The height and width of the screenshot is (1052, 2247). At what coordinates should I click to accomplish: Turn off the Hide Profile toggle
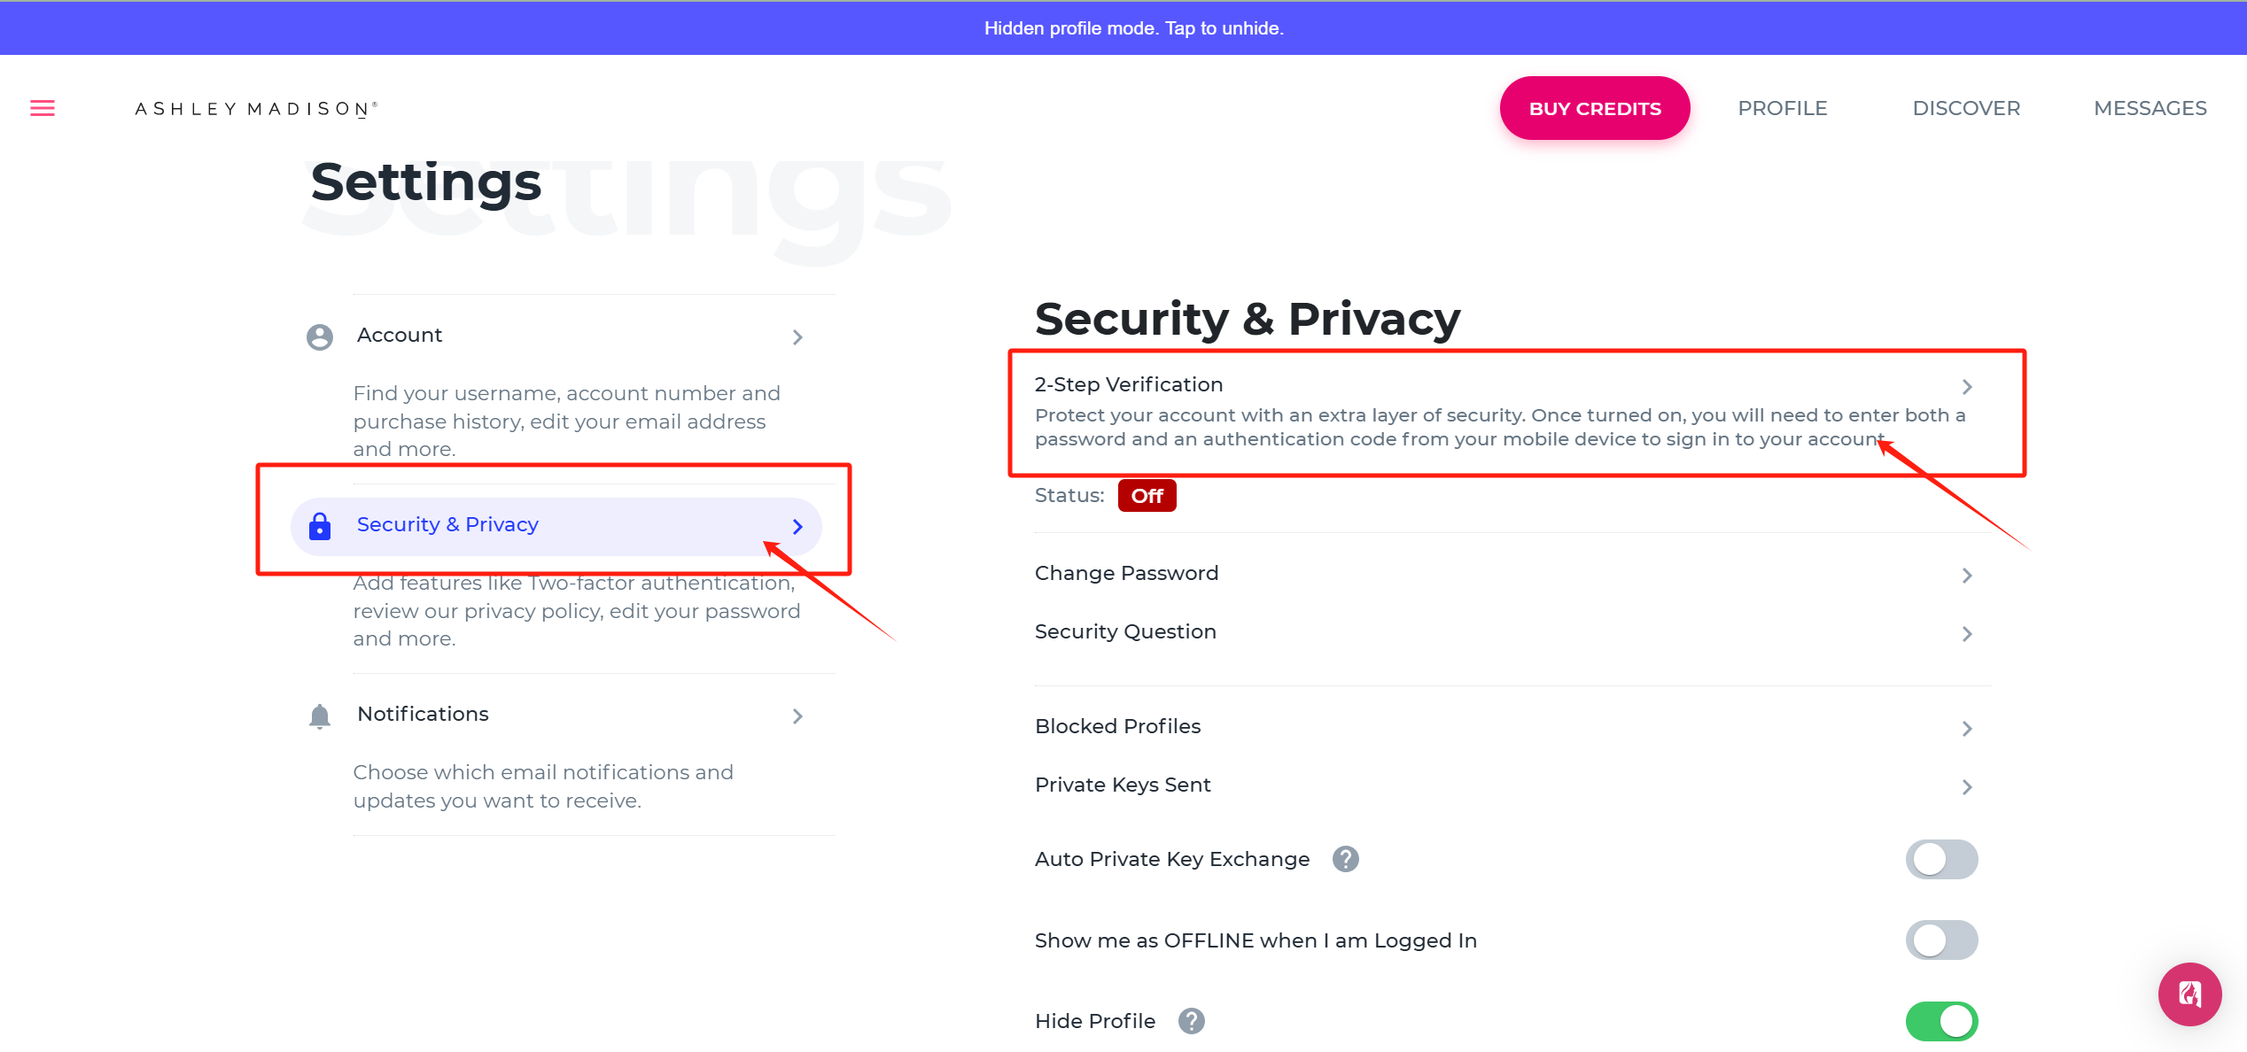[x=1942, y=1021]
